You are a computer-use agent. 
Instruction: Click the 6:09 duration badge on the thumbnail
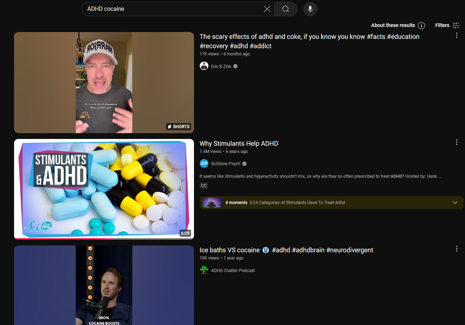pos(185,233)
